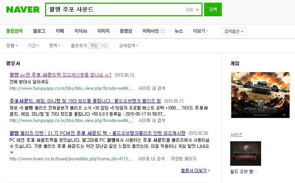Switch to the 동영상 tab
Screen dimensions: 295x183
(126, 31)
